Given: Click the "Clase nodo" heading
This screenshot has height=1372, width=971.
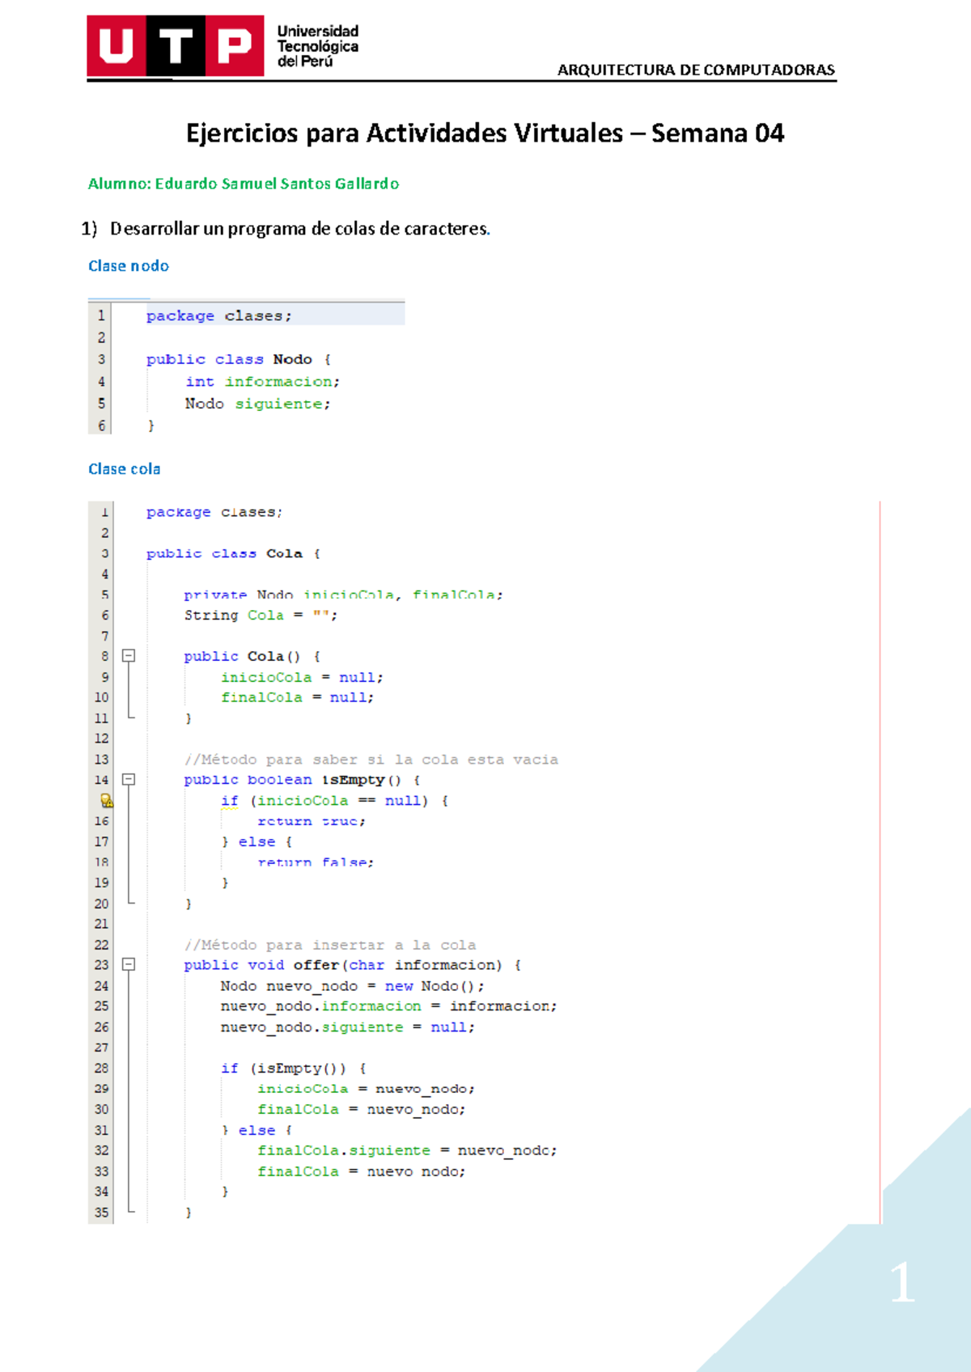Looking at the screenshot, I should (129, 266).
